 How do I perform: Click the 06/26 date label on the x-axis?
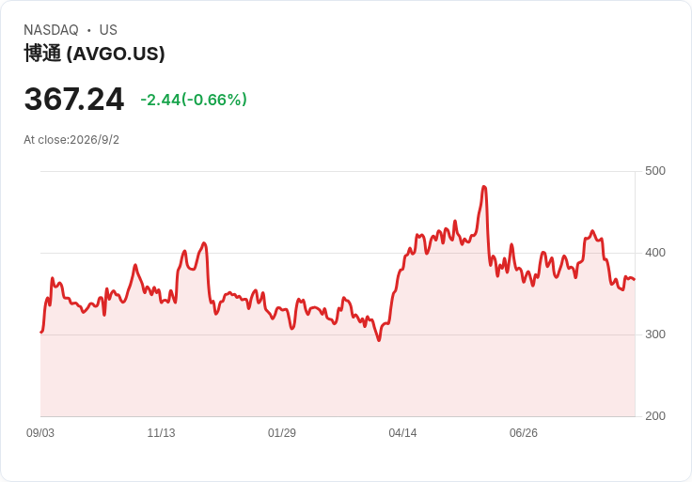pyautogui.click(x=524, y=433)
